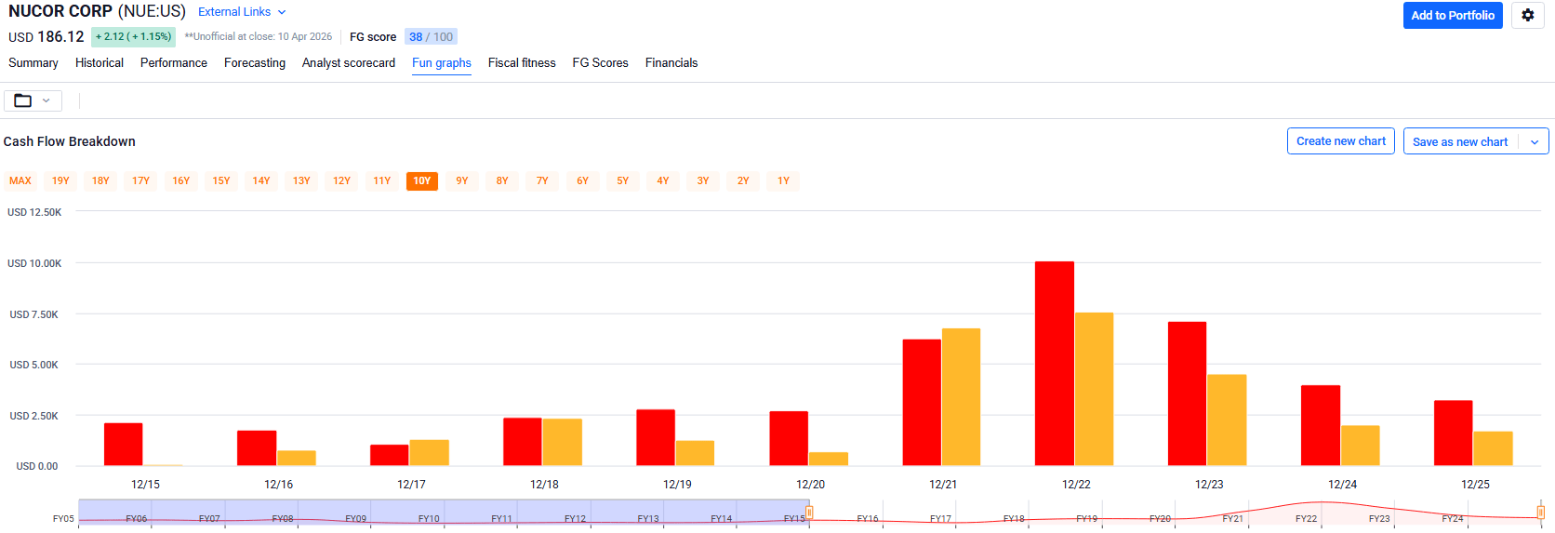The height and width of the screenshot is (533, 1555).
Task: Click the red 12/22 bar
Action: pyautogui.click(x=1054, y=363)
